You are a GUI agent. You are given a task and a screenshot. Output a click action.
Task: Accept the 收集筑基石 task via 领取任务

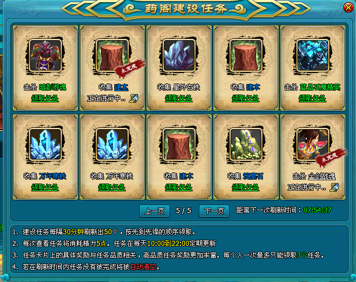coord(246,187)
